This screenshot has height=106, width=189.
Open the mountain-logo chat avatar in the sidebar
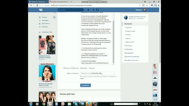[155, 78]
